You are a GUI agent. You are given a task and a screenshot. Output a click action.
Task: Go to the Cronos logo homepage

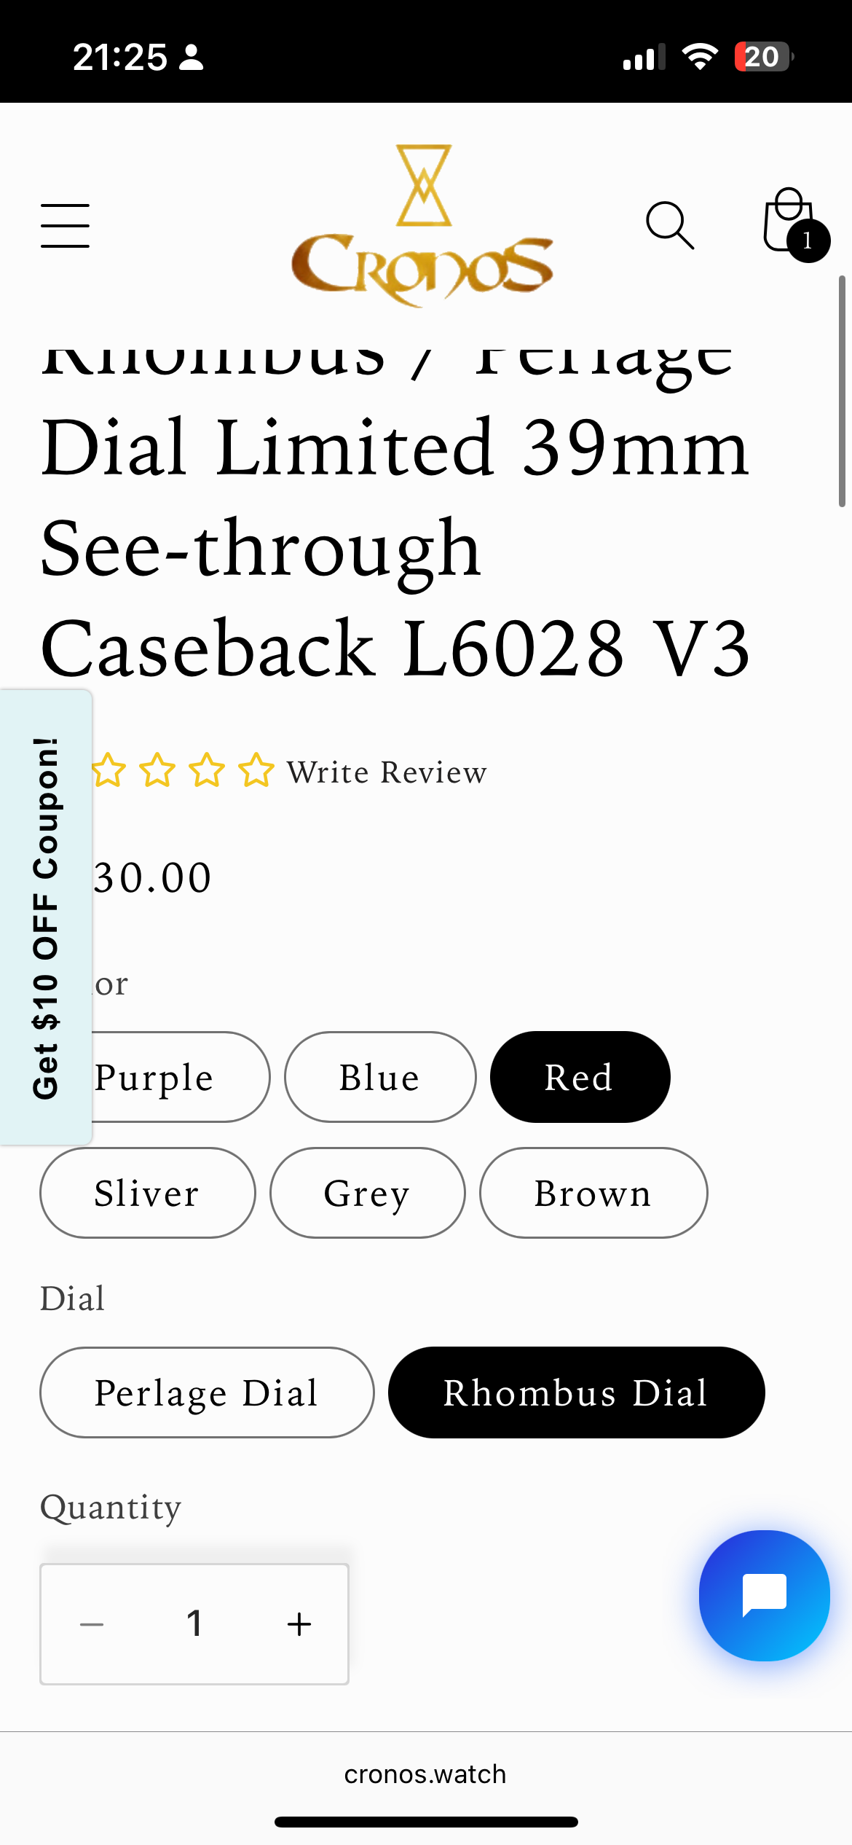(422, 226)
